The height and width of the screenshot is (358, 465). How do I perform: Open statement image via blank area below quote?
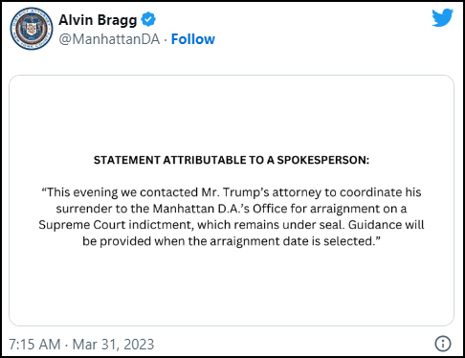point(232,287)
